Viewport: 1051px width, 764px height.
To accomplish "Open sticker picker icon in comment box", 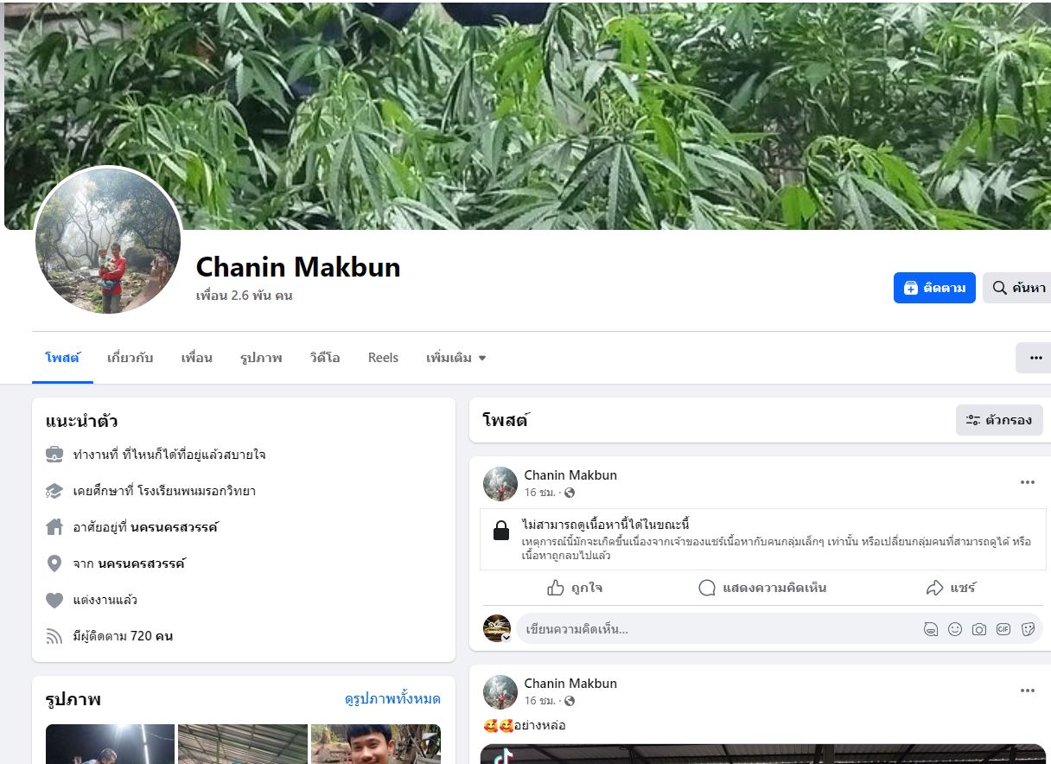I will click(x=1028, y=629).
